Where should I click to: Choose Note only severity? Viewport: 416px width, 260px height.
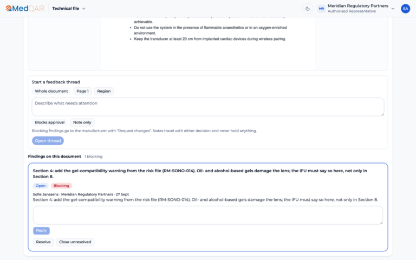(x=82, y=122)
